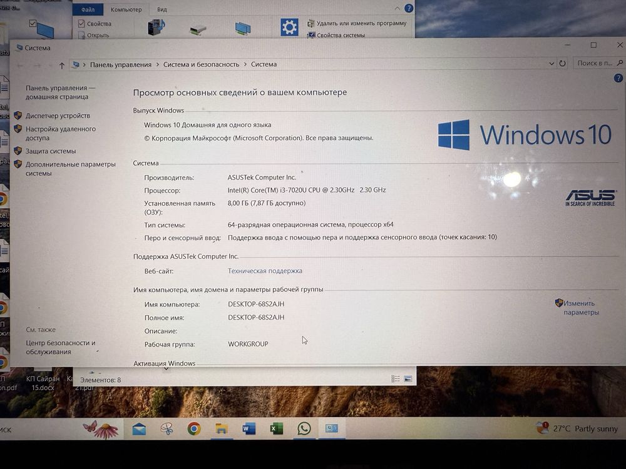Click the Элементов: 8 status text

(x=101, y=380)
